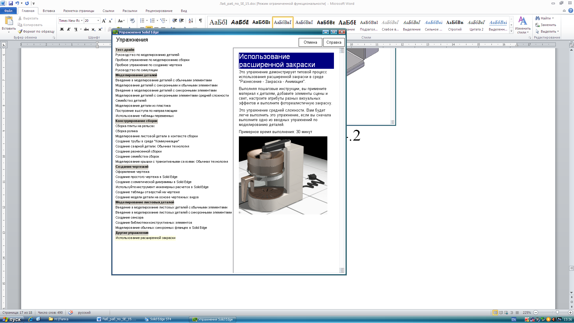Select the Строгий style in styles gallery
Screen dimensions: 574x323
(x=455, y=25)
